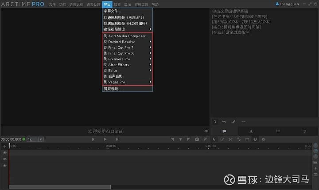
Task: Click the lightning bolt icon on the right edge
Action: click(315, 168)
